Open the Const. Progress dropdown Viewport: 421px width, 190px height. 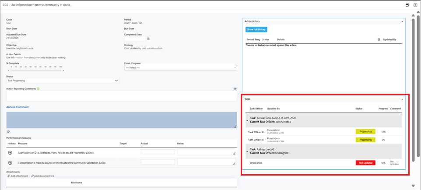180,68
